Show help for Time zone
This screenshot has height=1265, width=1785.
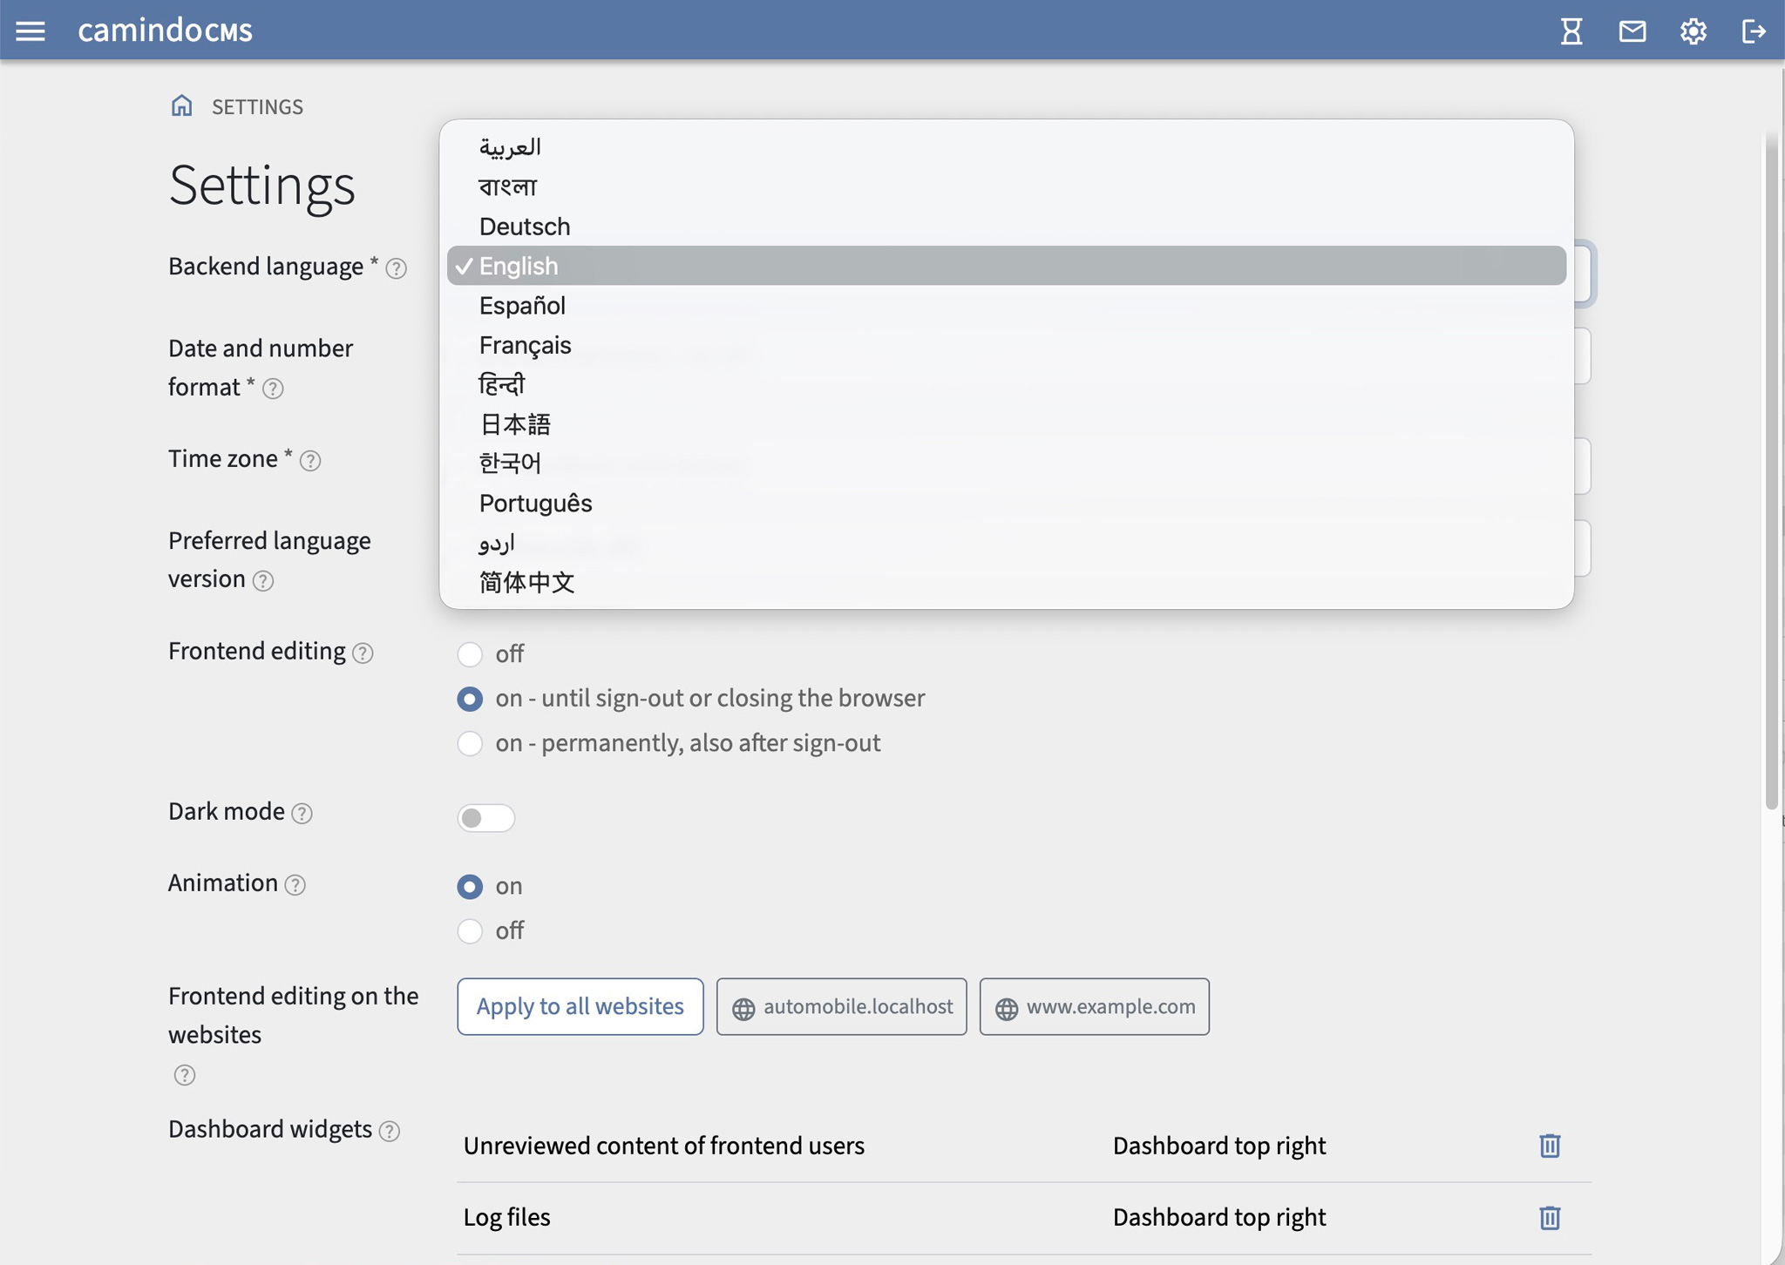[x=310, y=460]
